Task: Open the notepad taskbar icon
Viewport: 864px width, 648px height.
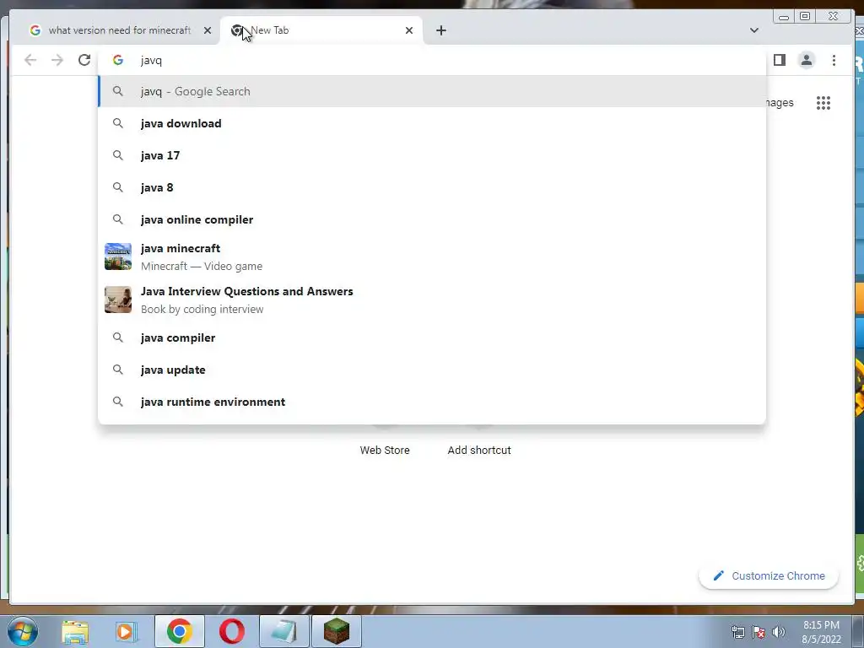Action: pyautogui.click(x=283, y=631)
